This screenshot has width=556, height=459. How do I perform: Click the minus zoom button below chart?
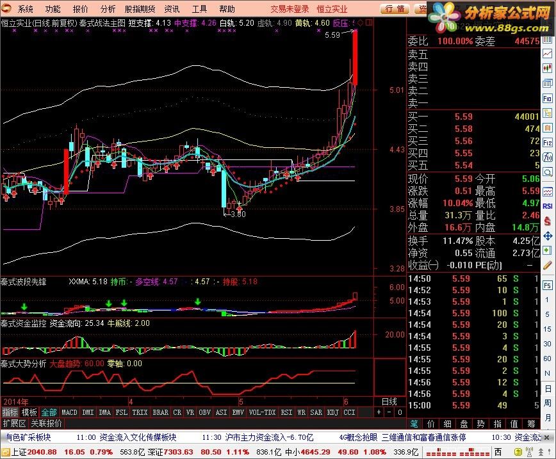tap(389, 412)
